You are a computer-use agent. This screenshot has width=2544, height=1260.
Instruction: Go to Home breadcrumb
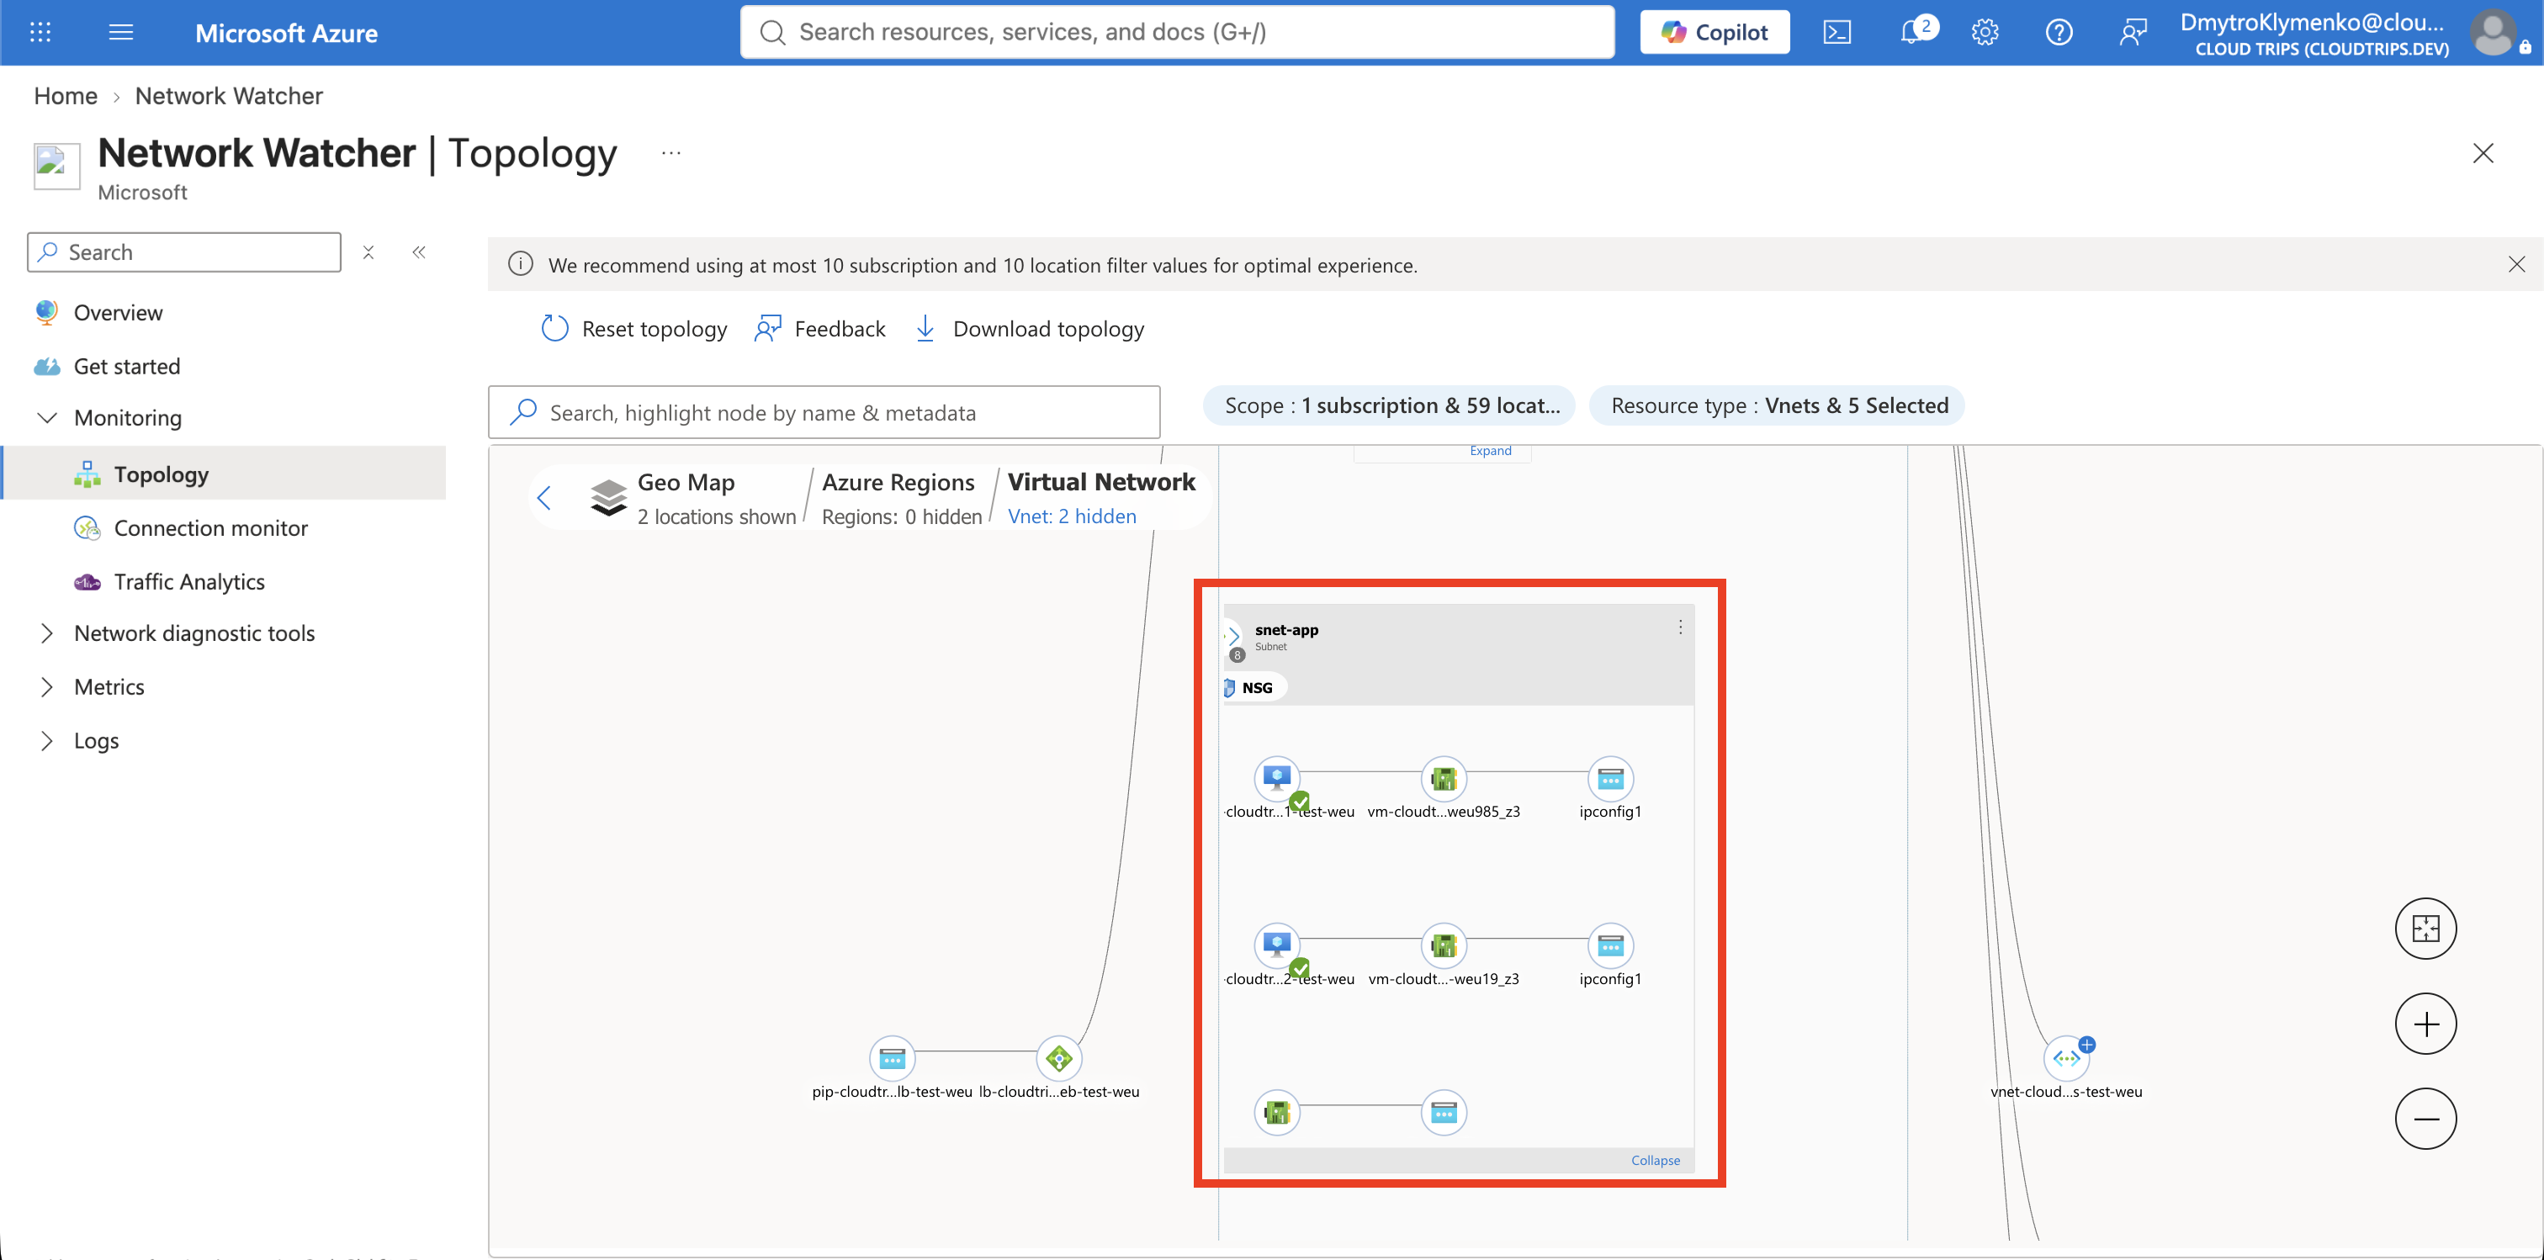[x=65, y=96]
